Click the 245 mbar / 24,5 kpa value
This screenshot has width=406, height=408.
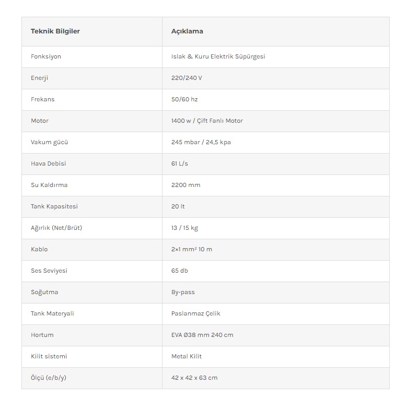coord(201,142)
